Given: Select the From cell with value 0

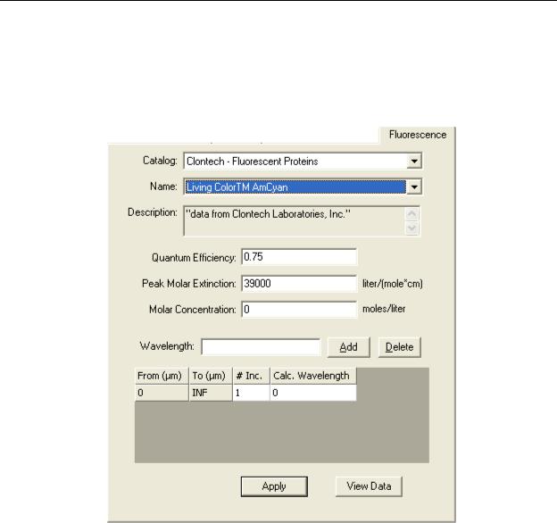Looking at the screenshot, I should (162, 393).
